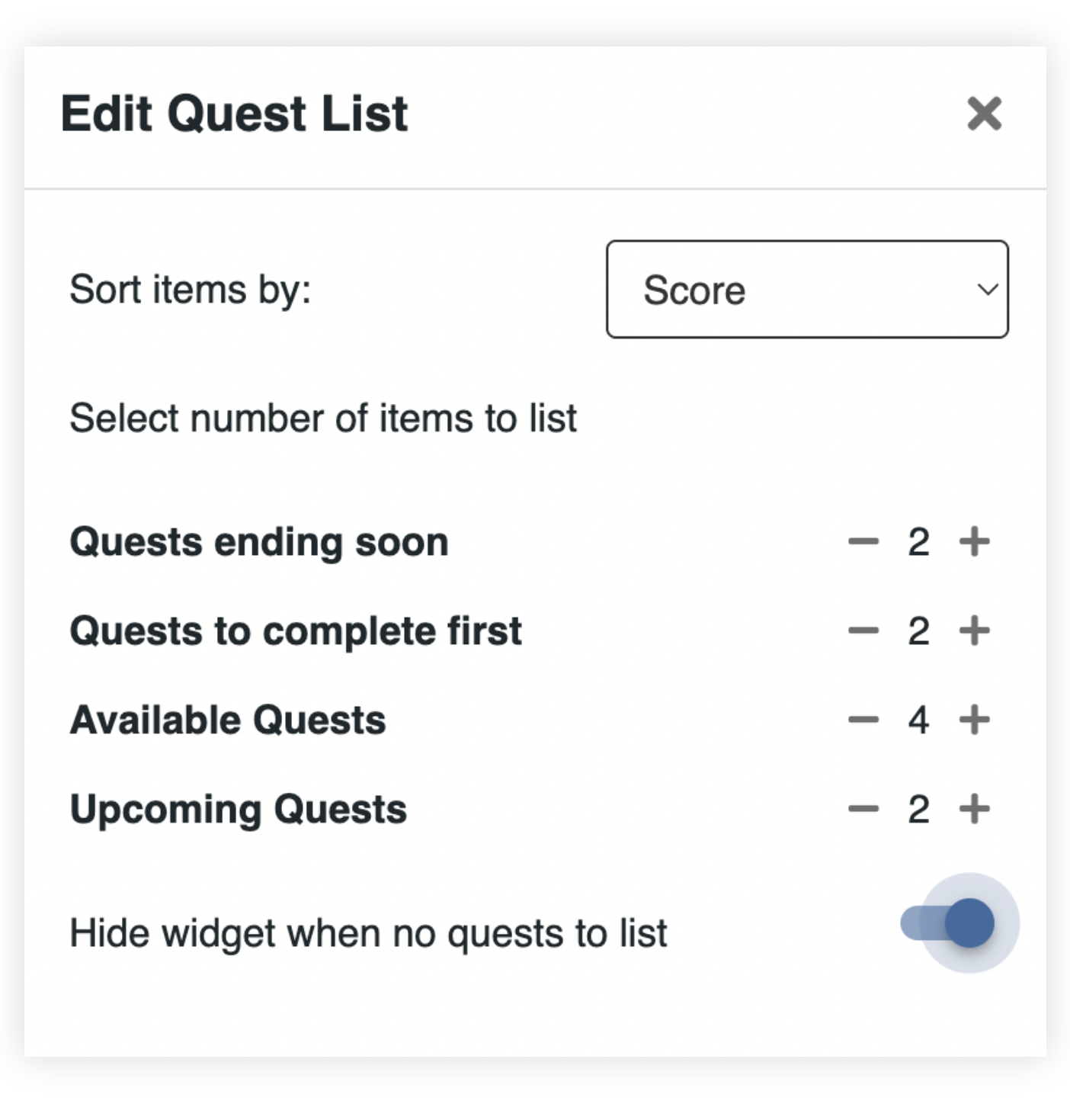Decrease Quests ending soon count
The height and width of the screenshot is (1107, 1070).
click(863, 542)
